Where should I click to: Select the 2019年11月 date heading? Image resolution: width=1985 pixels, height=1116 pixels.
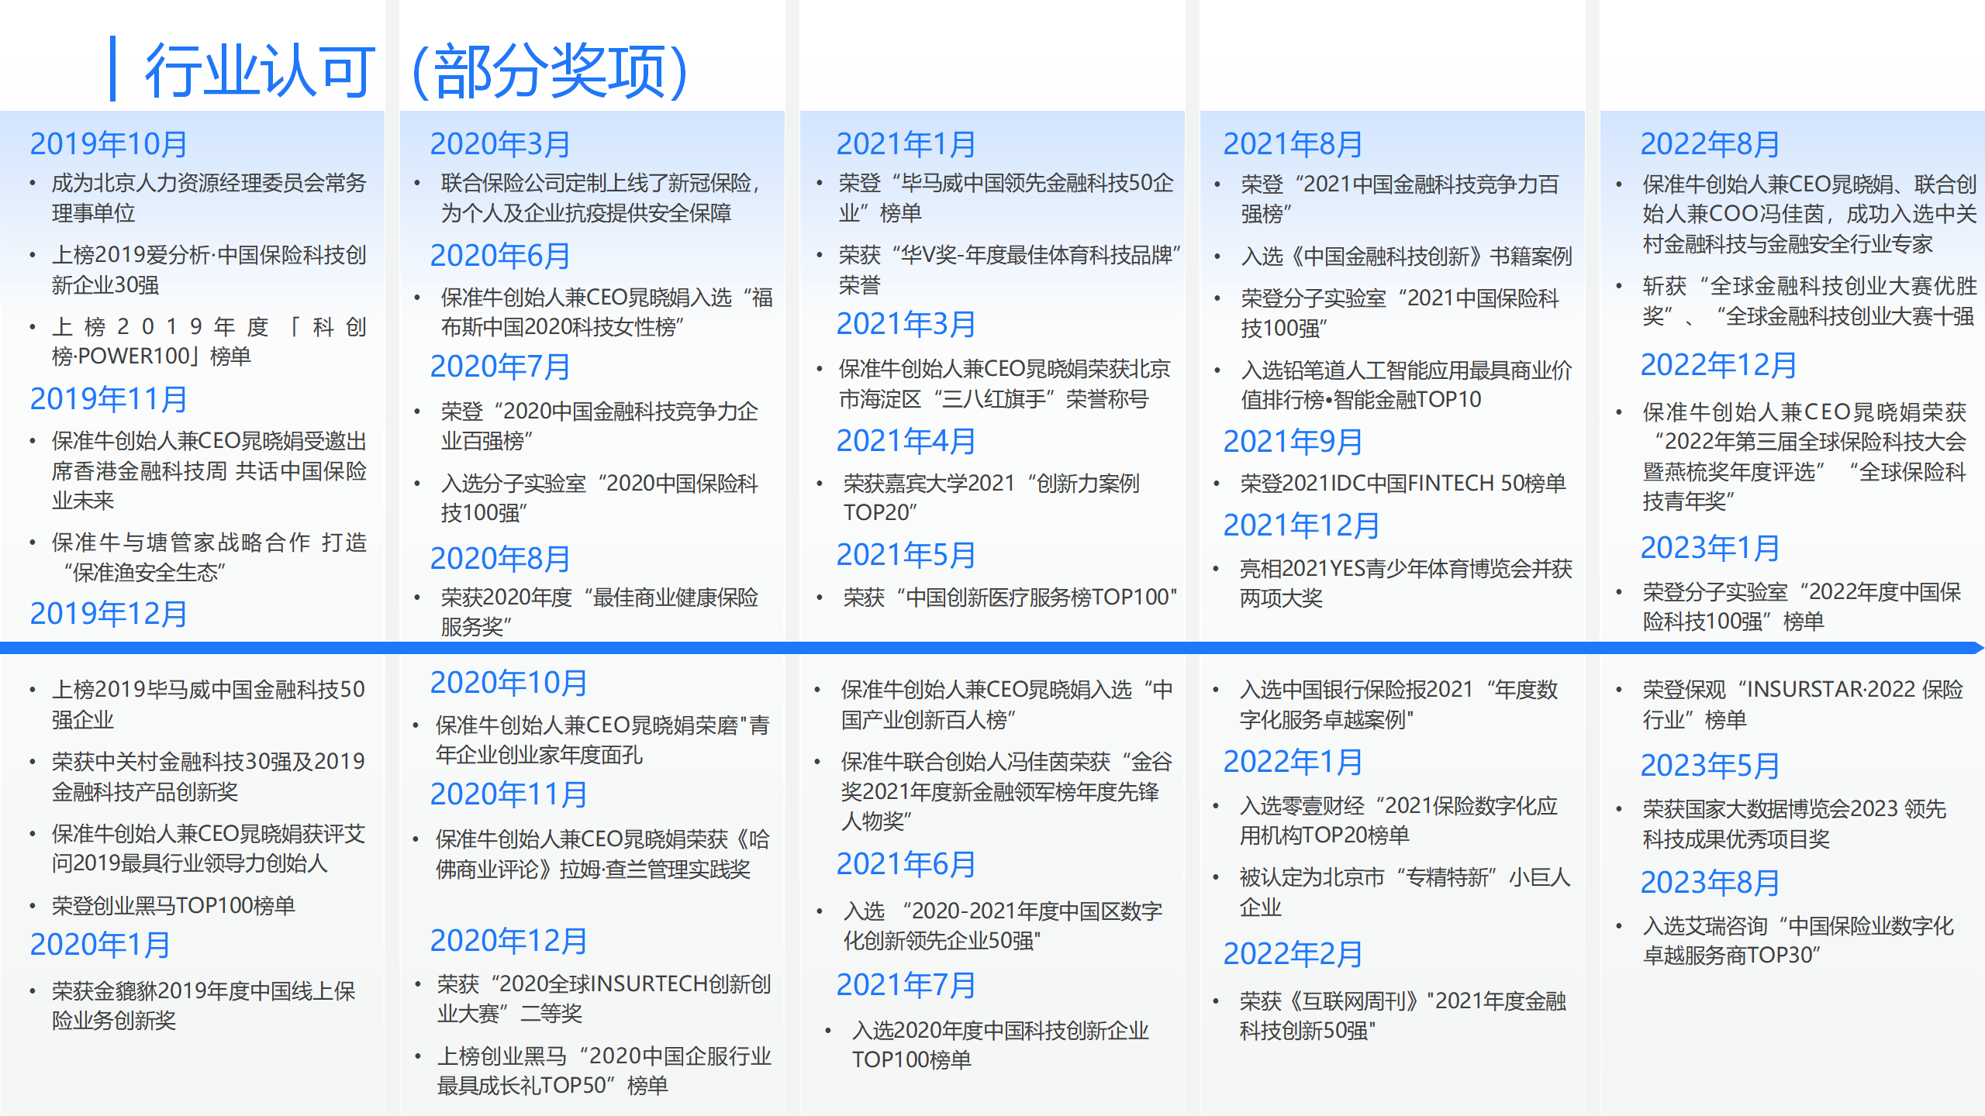click(x=109, y=399)
